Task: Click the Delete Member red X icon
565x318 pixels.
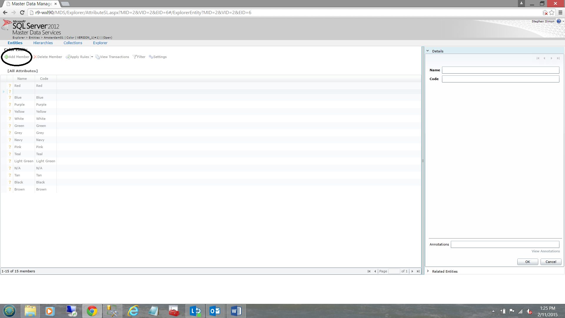Action: tap(35, 57)
